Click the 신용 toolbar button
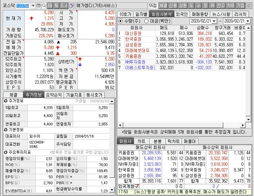Screen dimensions: 254x196 [x=173, y=6]
